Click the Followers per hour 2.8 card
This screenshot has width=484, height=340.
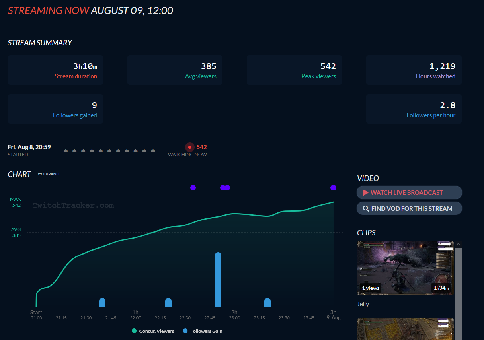coord(414,109)
